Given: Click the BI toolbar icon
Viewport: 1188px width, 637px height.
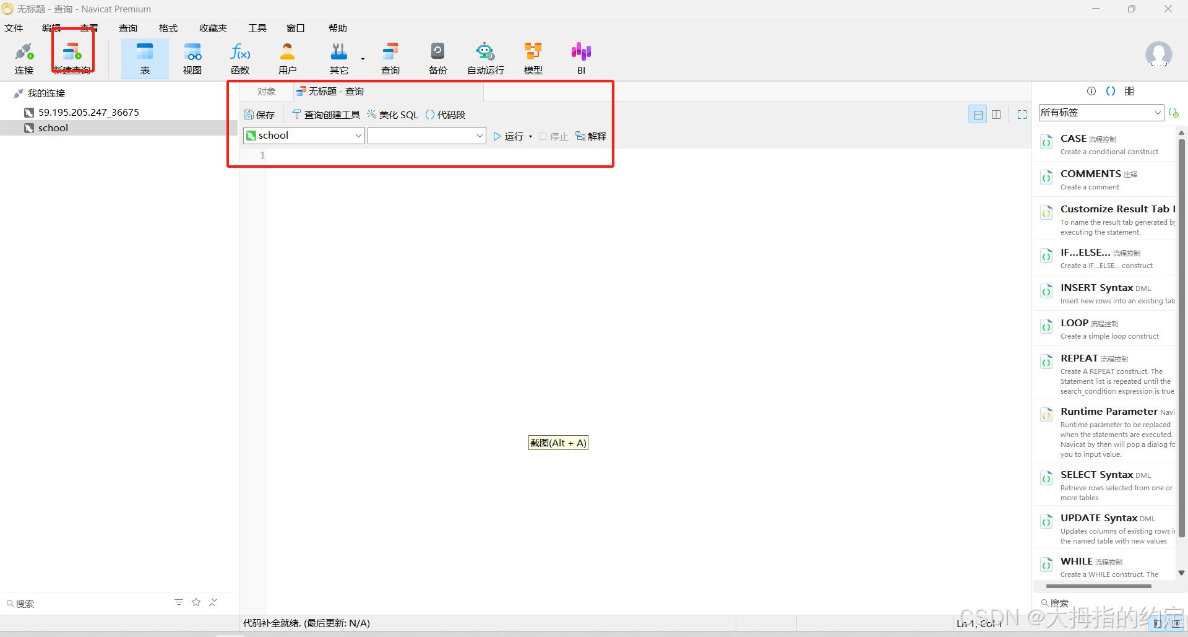Looking at the screenshot, I should click(x=581, y=58).
